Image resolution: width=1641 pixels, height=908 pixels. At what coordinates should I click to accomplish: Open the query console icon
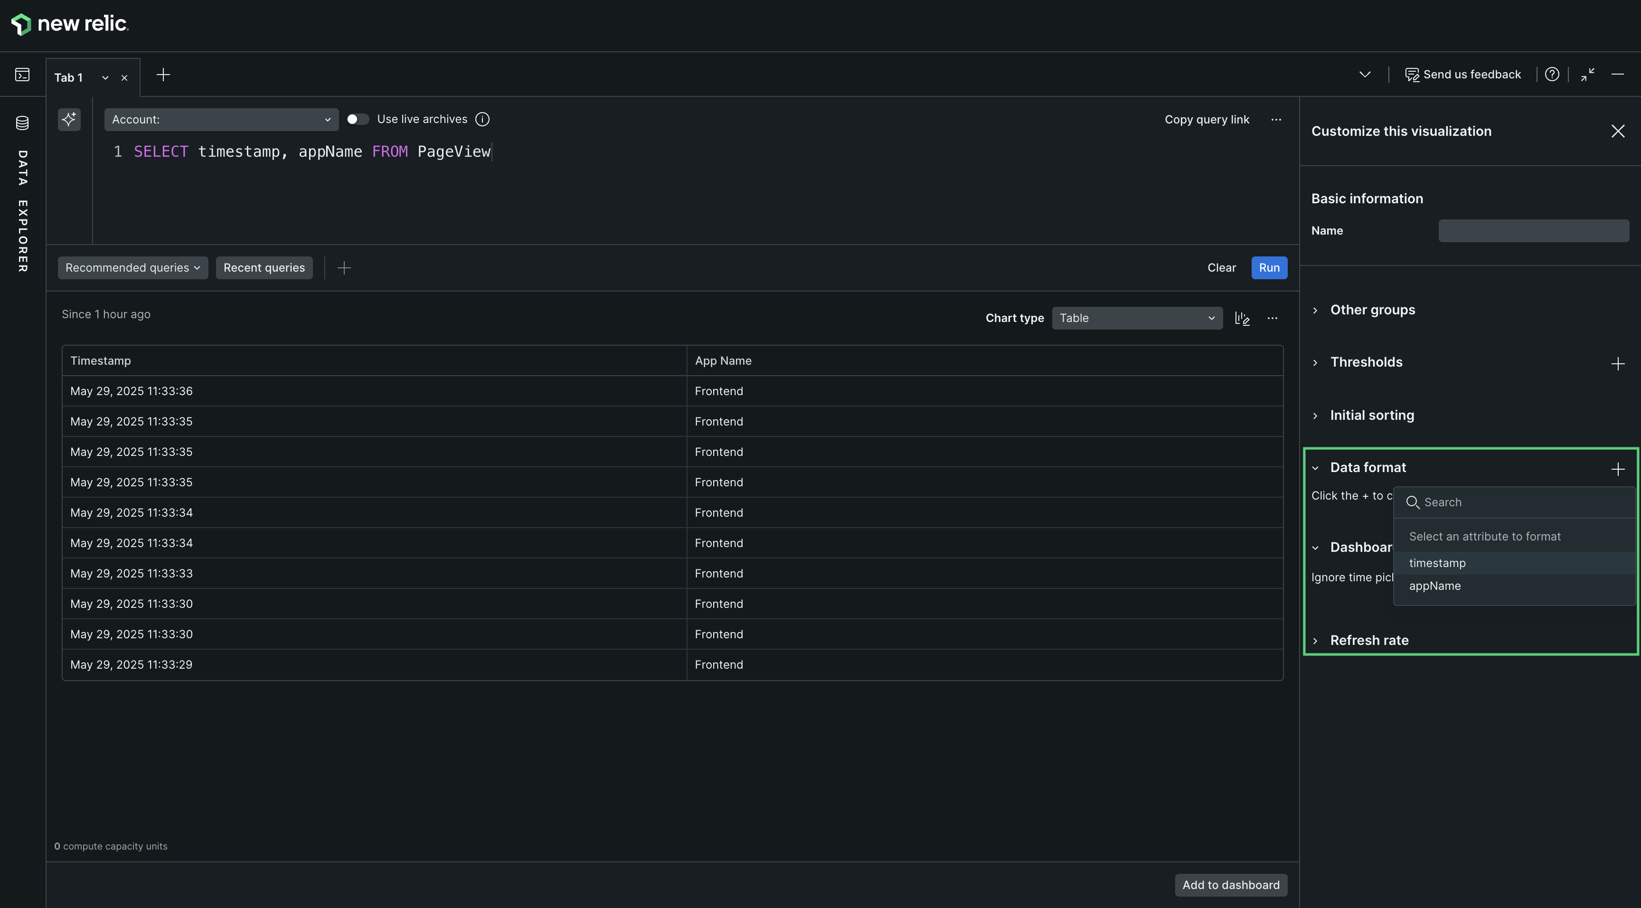click(x=22, y=75)
